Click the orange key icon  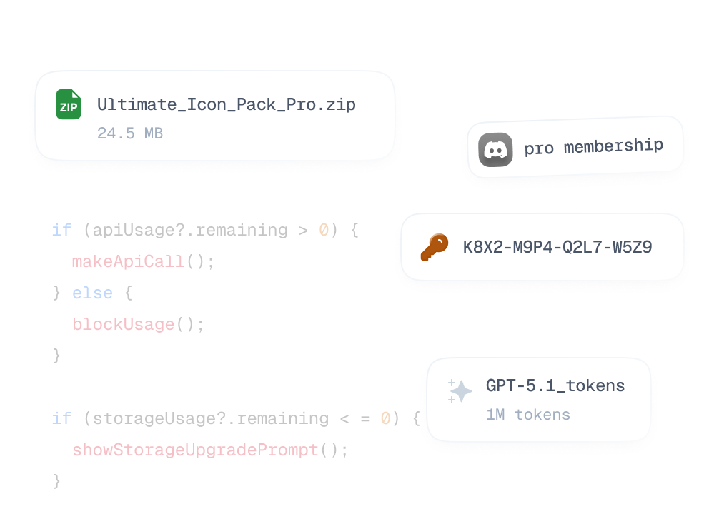pyautogui.click(x=434, y=247)
